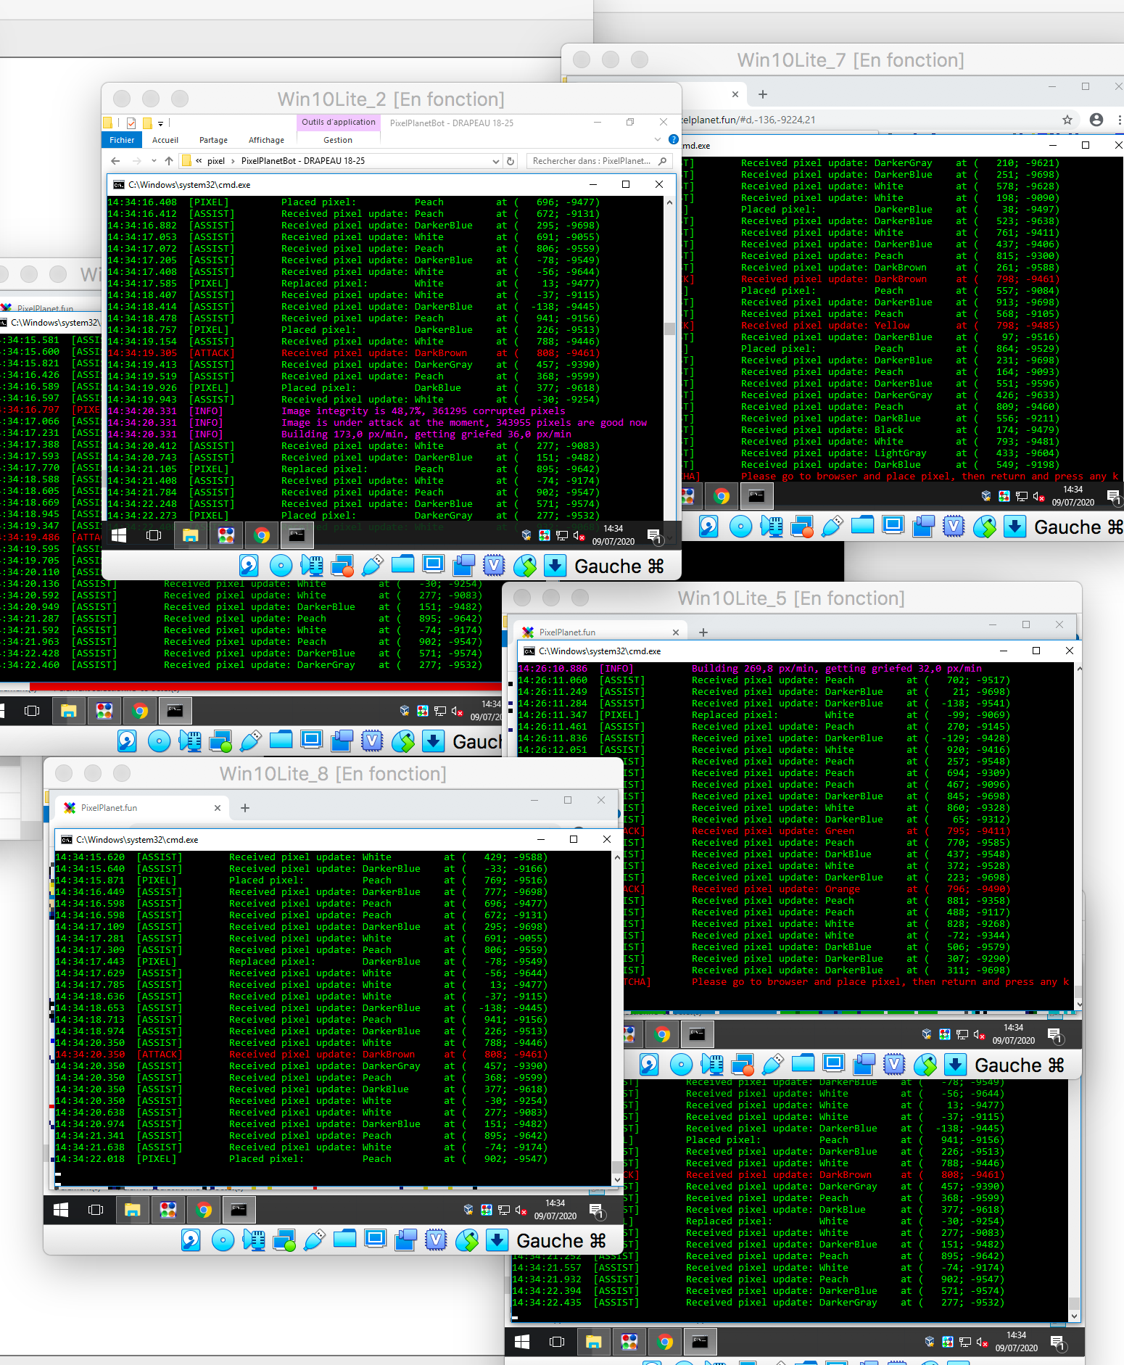This screenshot has height=1365, width=1124.
Task: Click the Explorer search field
Action: tap(598, 161)
